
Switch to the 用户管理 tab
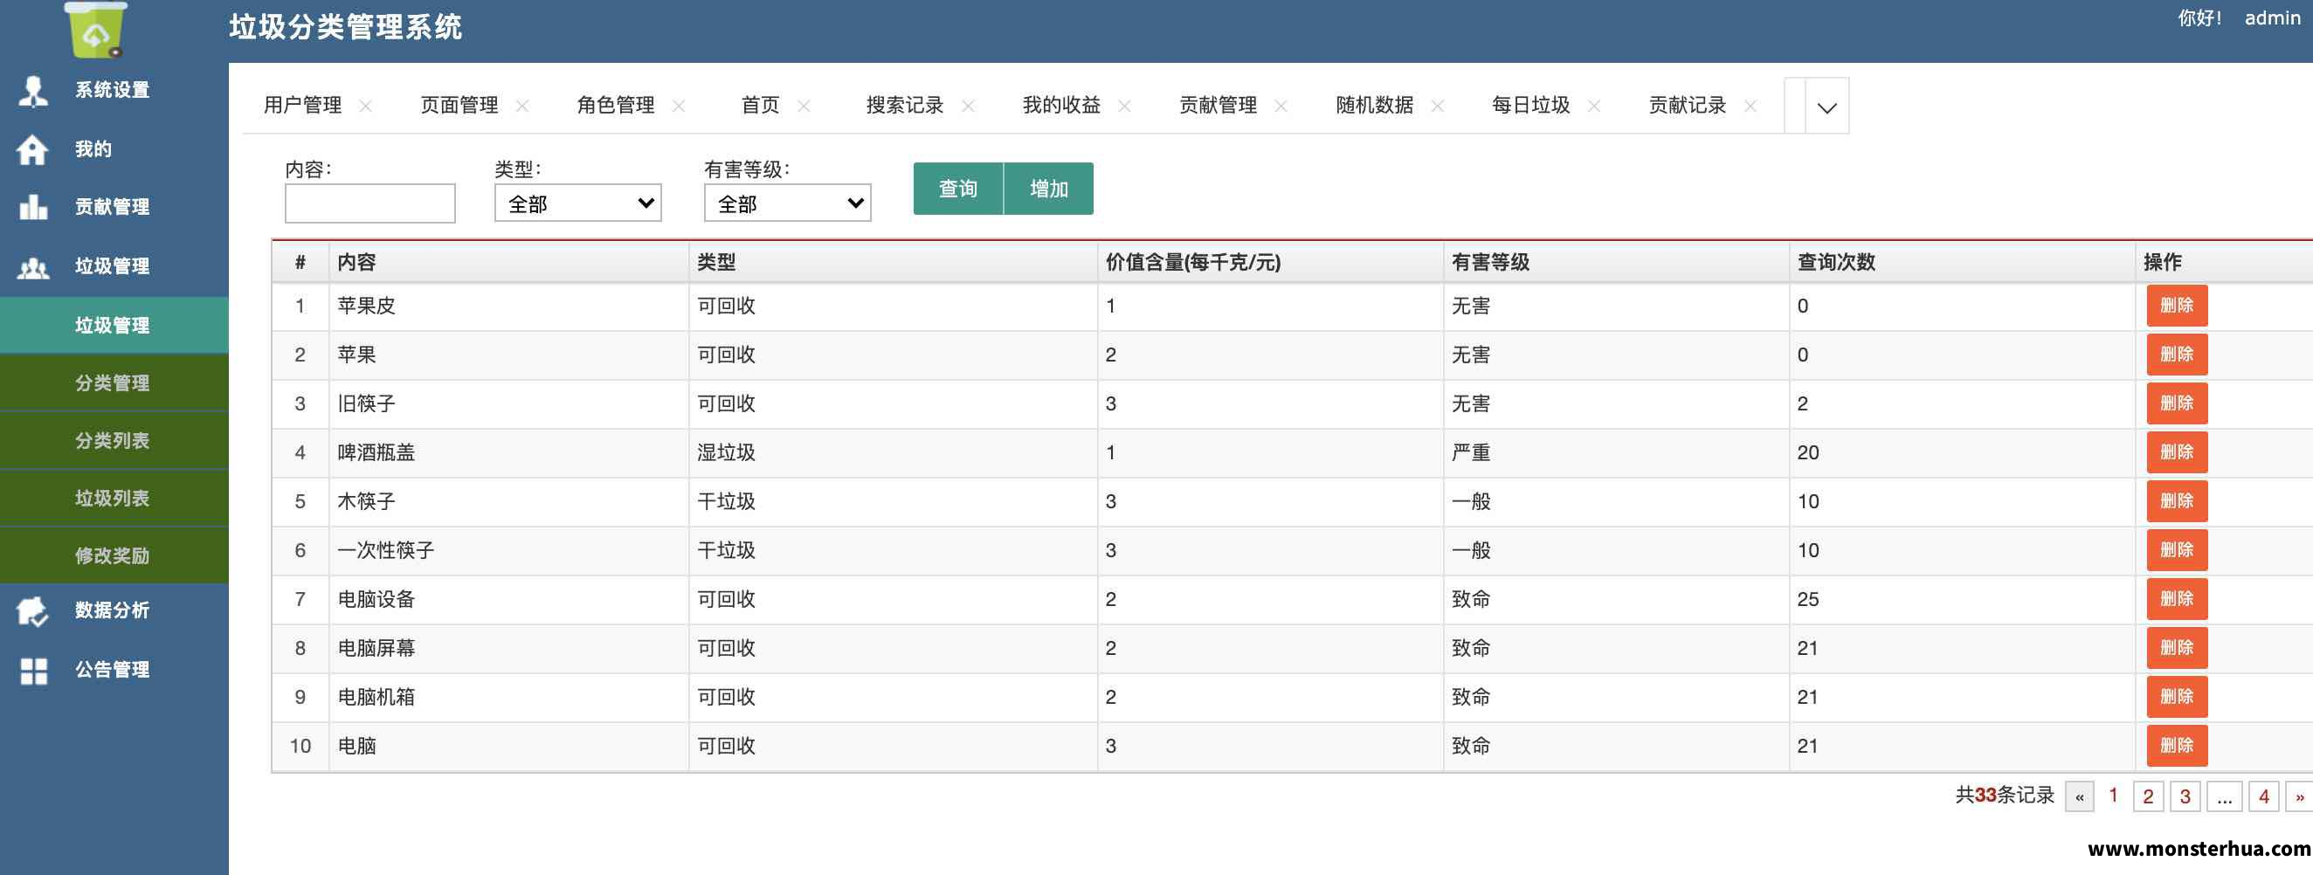coord(302,106)
